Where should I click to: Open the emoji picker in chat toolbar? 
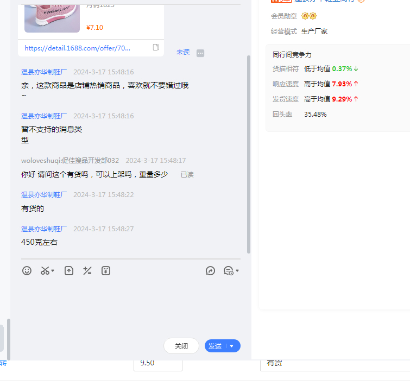(27, 270)
